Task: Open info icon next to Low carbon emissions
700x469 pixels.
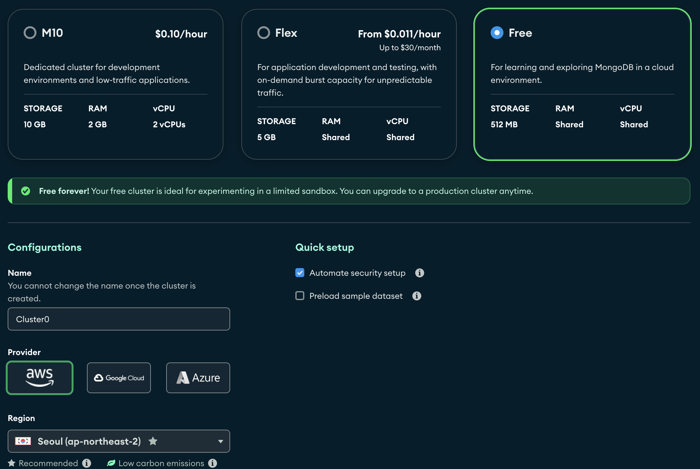Action: [x=213, y=463]
